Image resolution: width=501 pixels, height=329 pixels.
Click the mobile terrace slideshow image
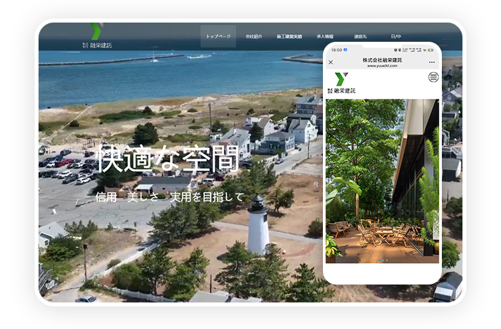(382, 181)
